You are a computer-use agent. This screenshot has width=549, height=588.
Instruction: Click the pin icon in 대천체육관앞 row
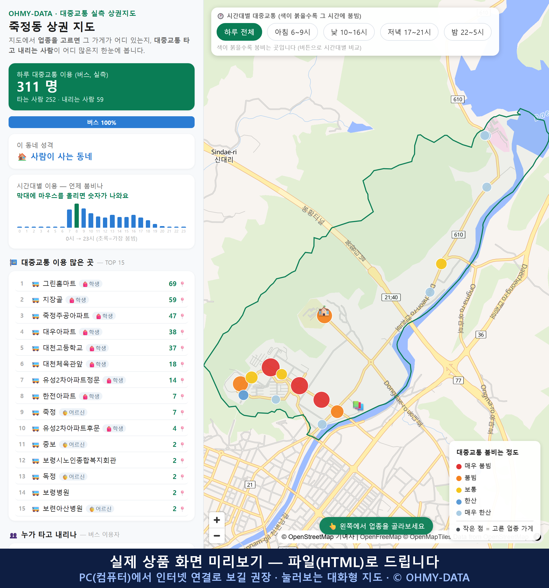pos(182,364)
